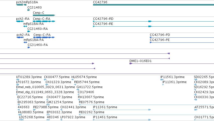Viewport: 214px width, 121px height.
Task: Click the CG42796-RE transcript exon block
Action: pyautogui.click(x=150, y=26)
